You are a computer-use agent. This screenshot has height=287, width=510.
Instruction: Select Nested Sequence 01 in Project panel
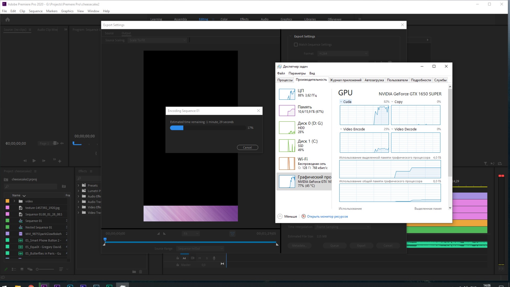(x=39, y=227)
